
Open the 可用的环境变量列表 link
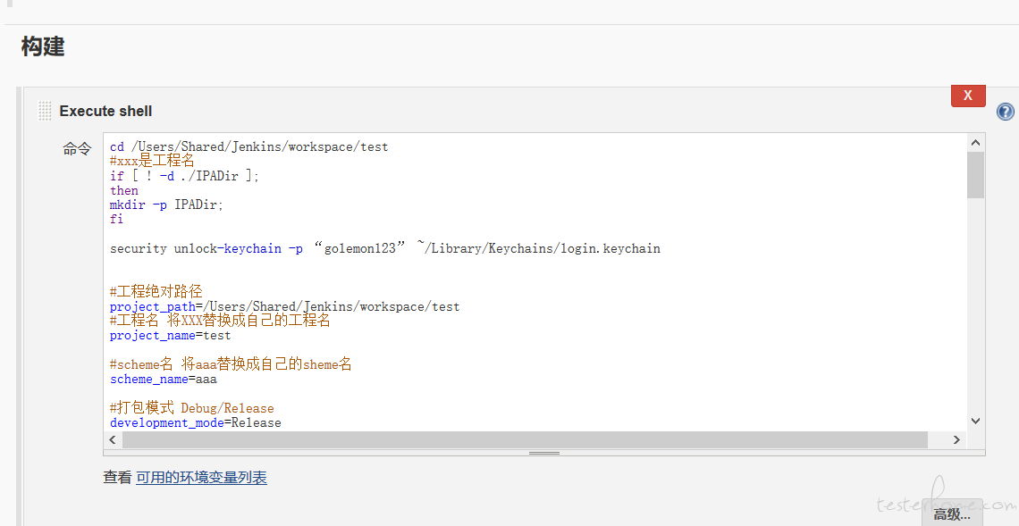coord(201,477)
